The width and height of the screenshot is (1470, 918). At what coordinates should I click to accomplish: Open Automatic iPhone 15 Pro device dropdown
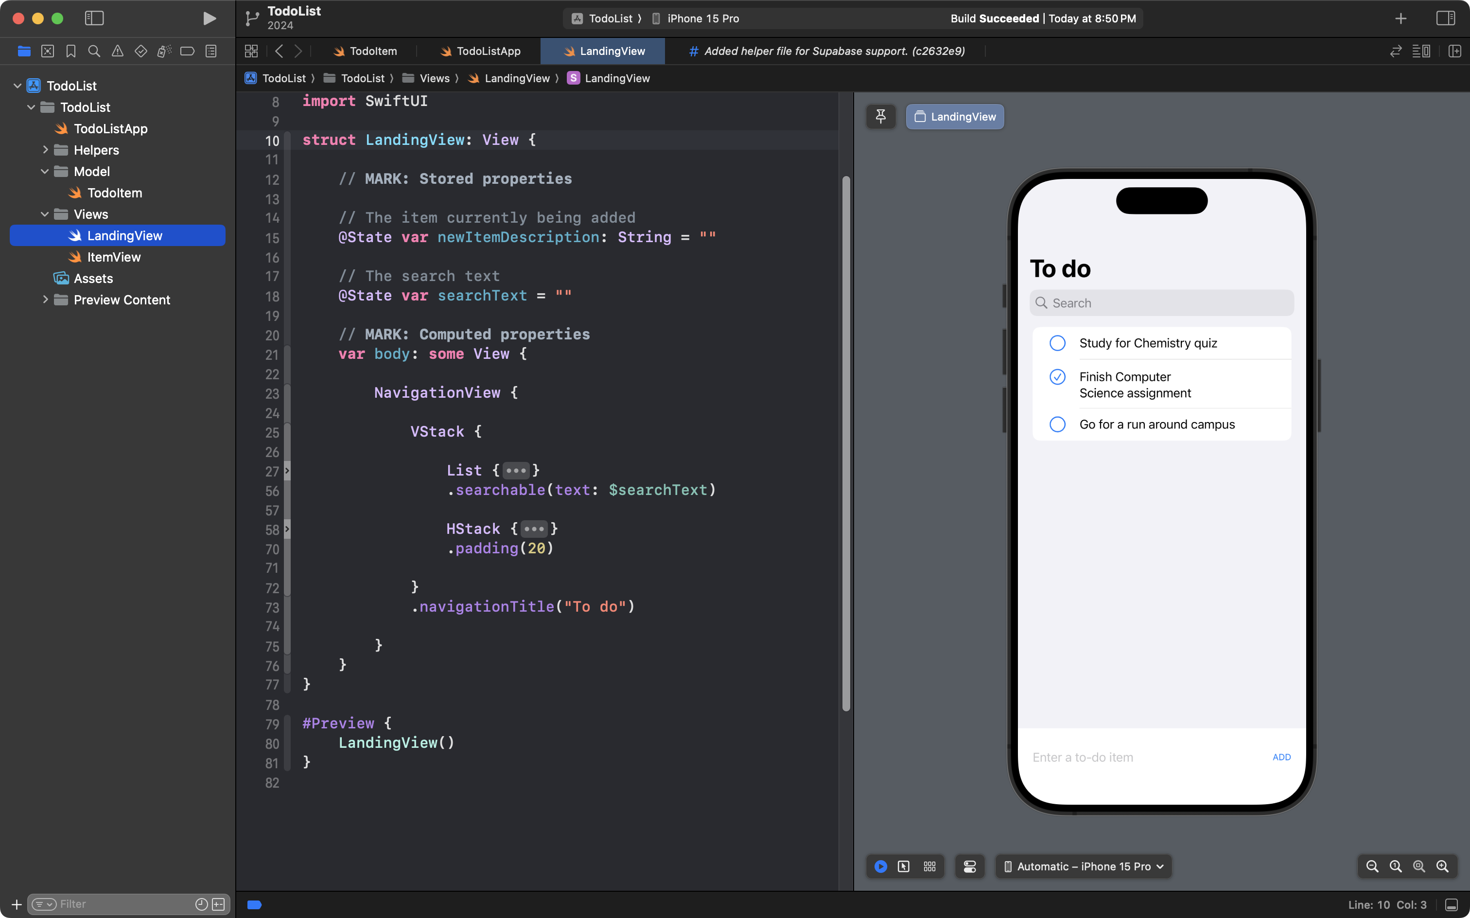pos(1084,866)
